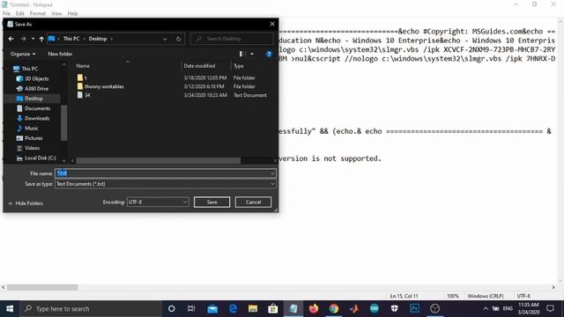This screenshot has width=564, height=317.
Task: Launch Firefox from the taskbar
Action: pyautogui.click(x=314, y=309)
